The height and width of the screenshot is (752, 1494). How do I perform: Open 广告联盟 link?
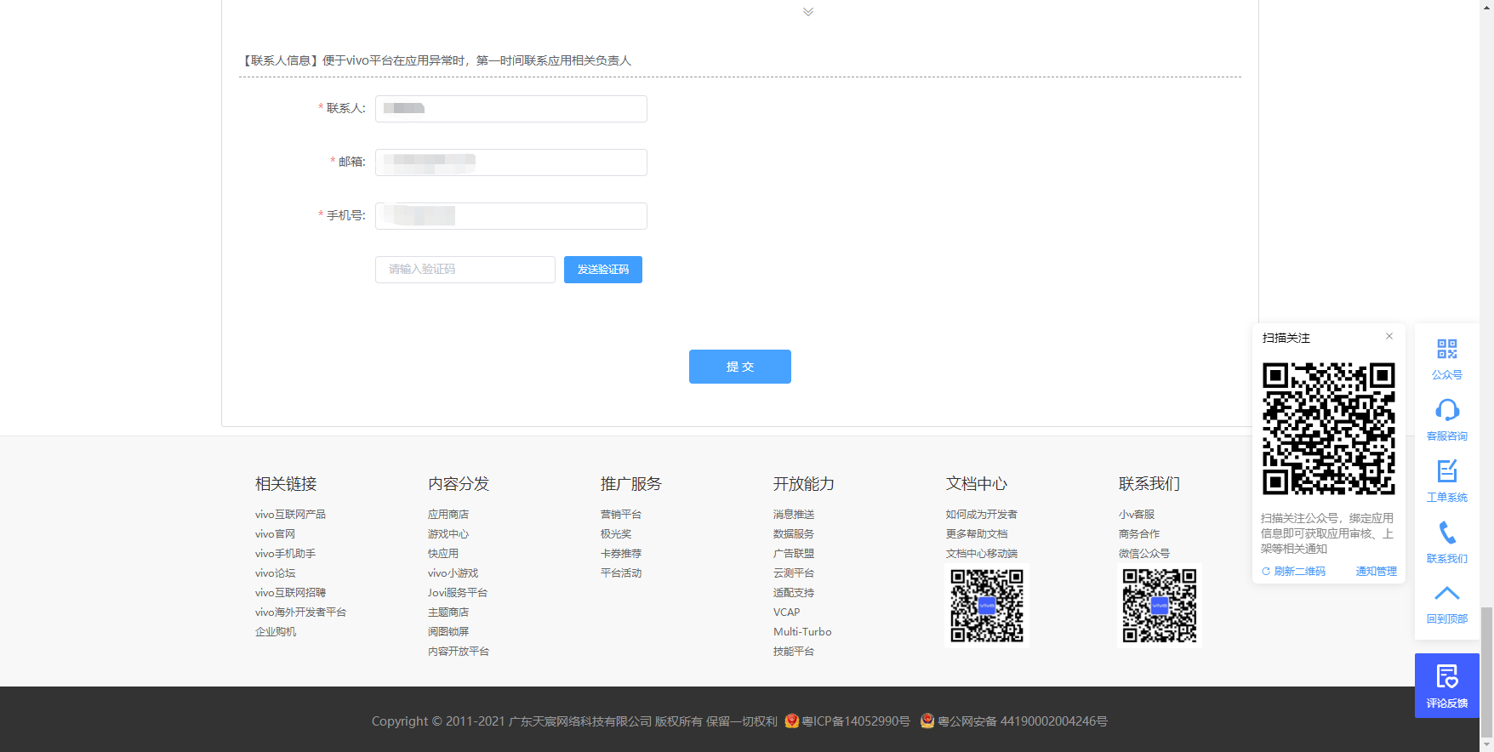point(794,554)
